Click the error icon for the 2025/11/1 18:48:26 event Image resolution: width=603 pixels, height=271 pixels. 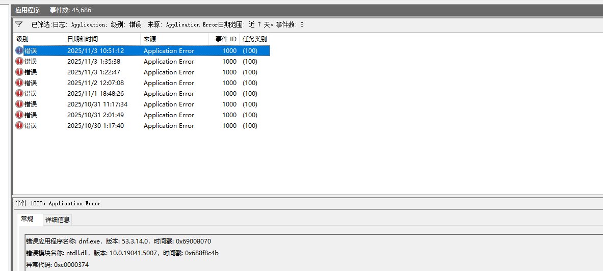click(x=19, y=94)
